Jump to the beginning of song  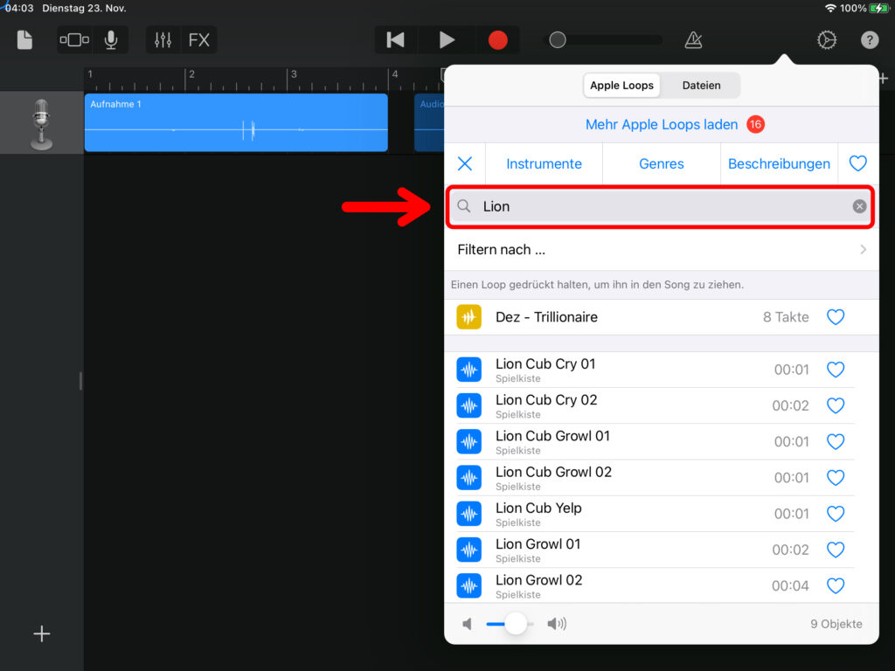point(396,40)
